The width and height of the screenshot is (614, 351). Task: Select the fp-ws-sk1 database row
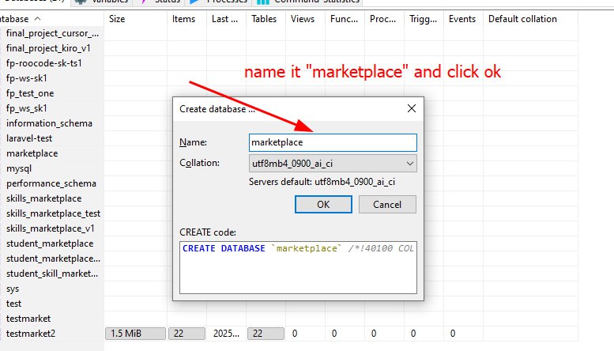[x=27, y=78]
